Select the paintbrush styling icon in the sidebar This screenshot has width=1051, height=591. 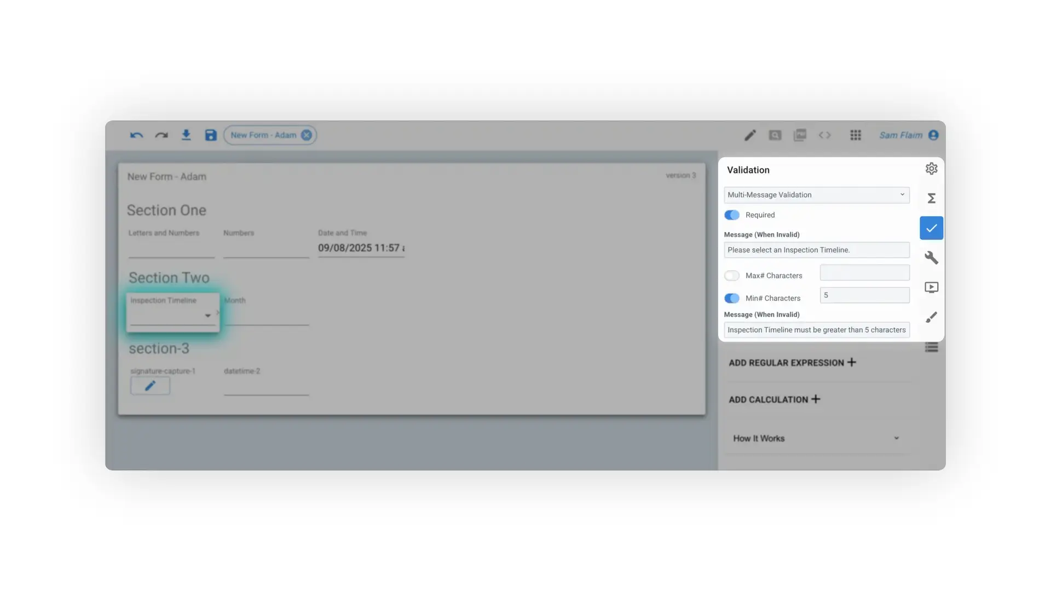click(931, 317)
